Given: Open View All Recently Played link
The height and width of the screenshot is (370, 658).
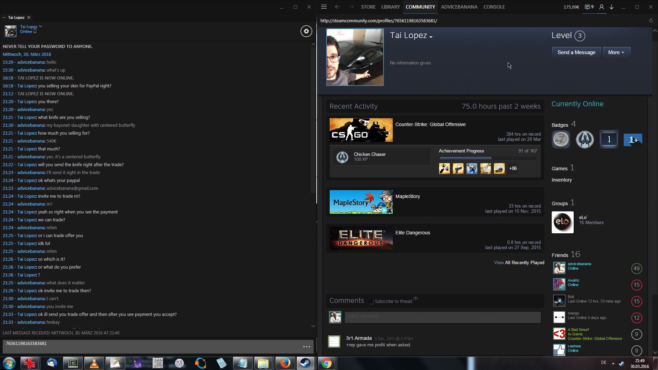Looking at the screenshot, I should [x=519, y=262].
